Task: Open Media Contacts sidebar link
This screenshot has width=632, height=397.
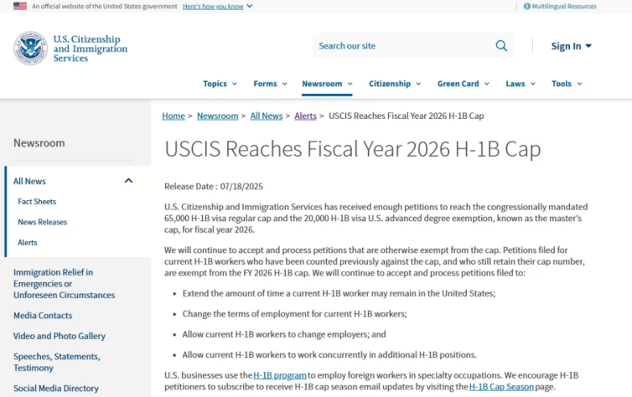Action: [43, 315]
